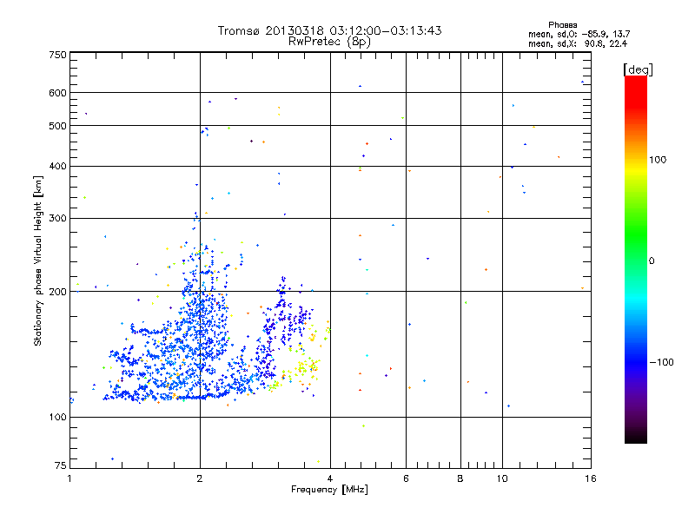Click the x-axis tick label '8'
Image resolution: width=695 pixels, height=521 pixels.
click(460, 478)
